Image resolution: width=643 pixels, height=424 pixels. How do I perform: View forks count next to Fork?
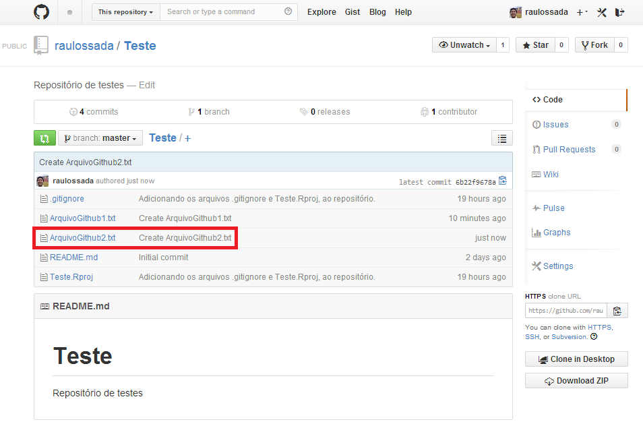[621, 45]
